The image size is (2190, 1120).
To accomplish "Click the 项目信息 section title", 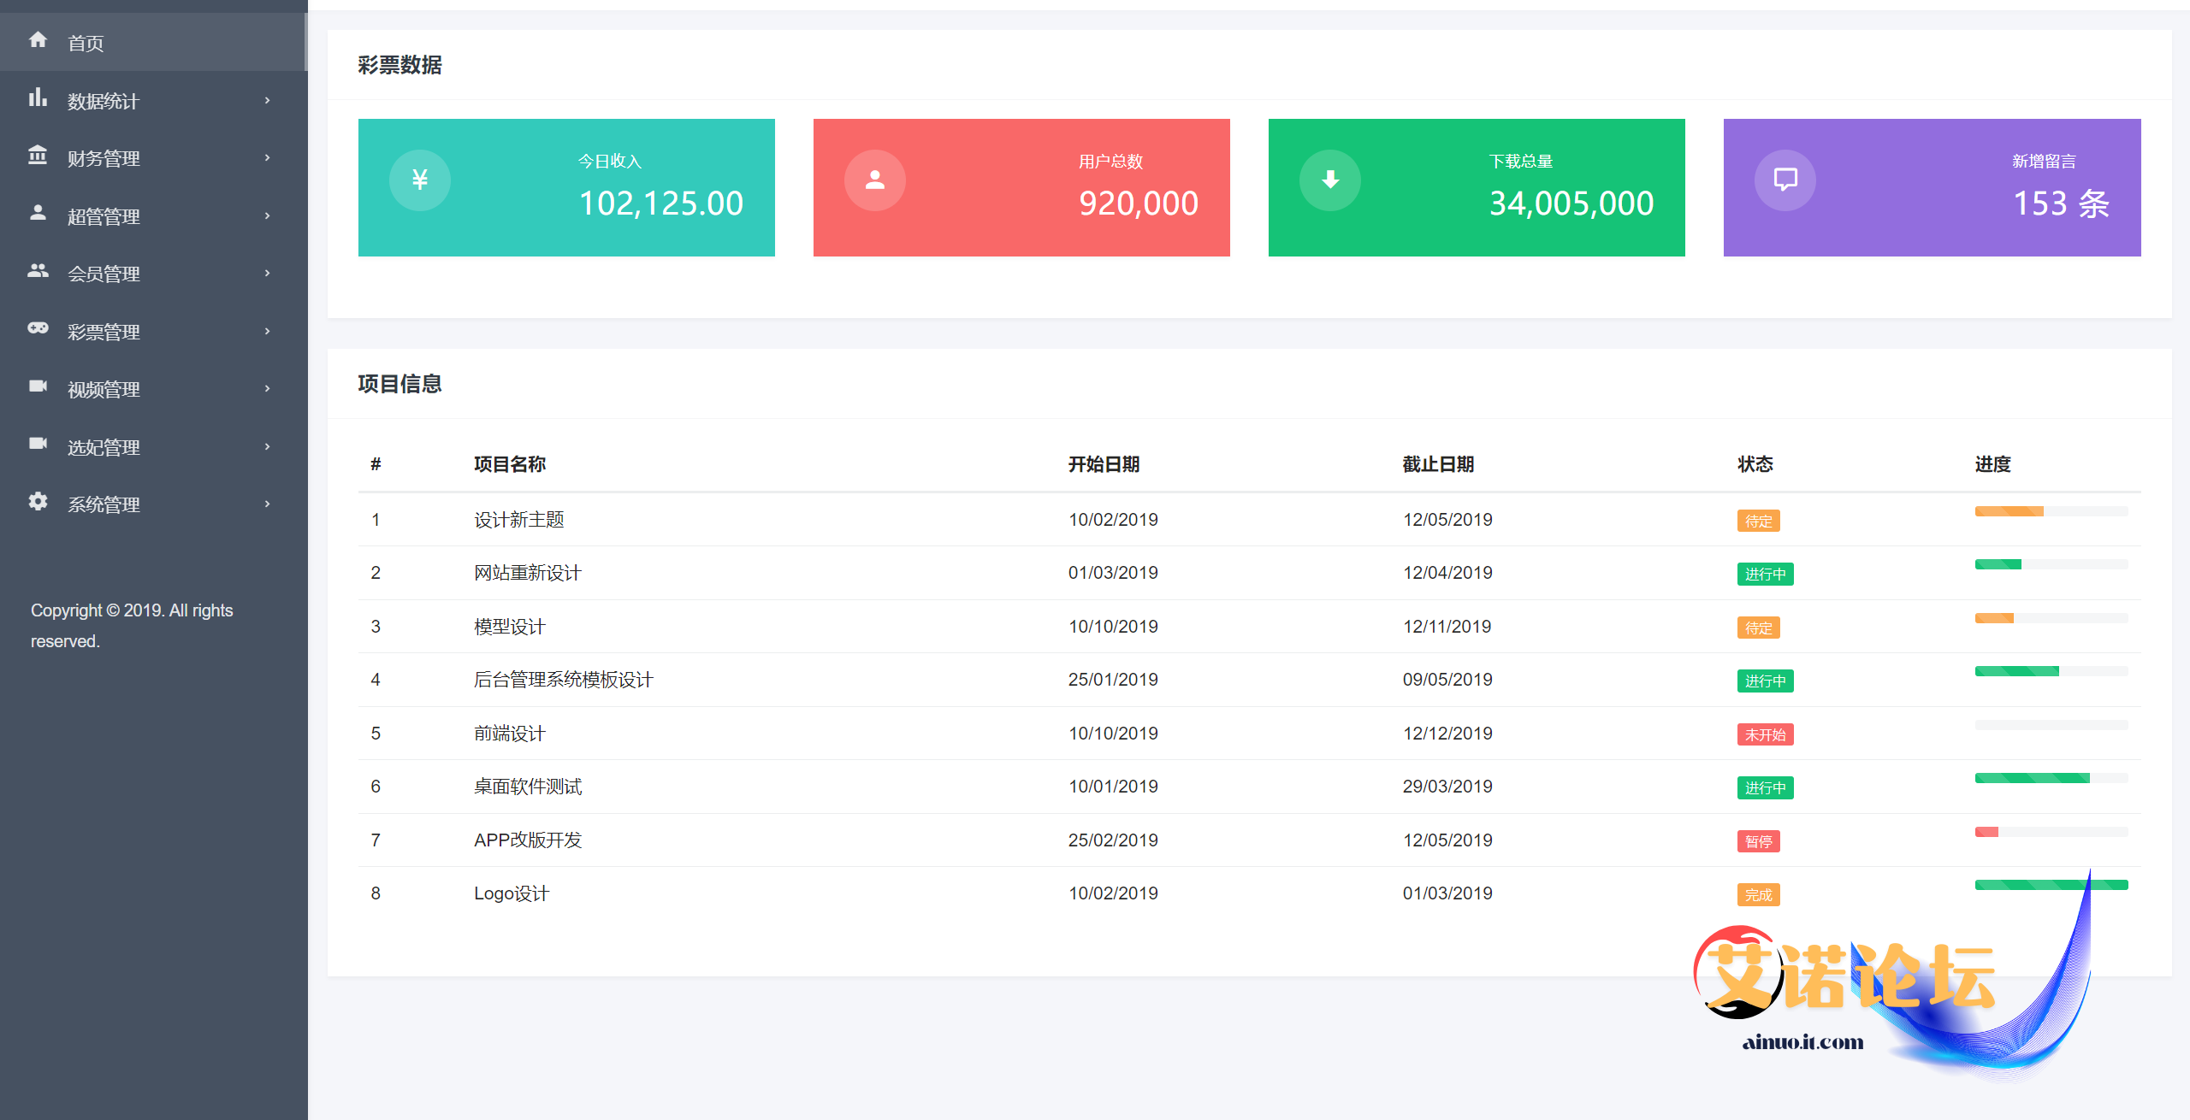I will coord(400,384).
